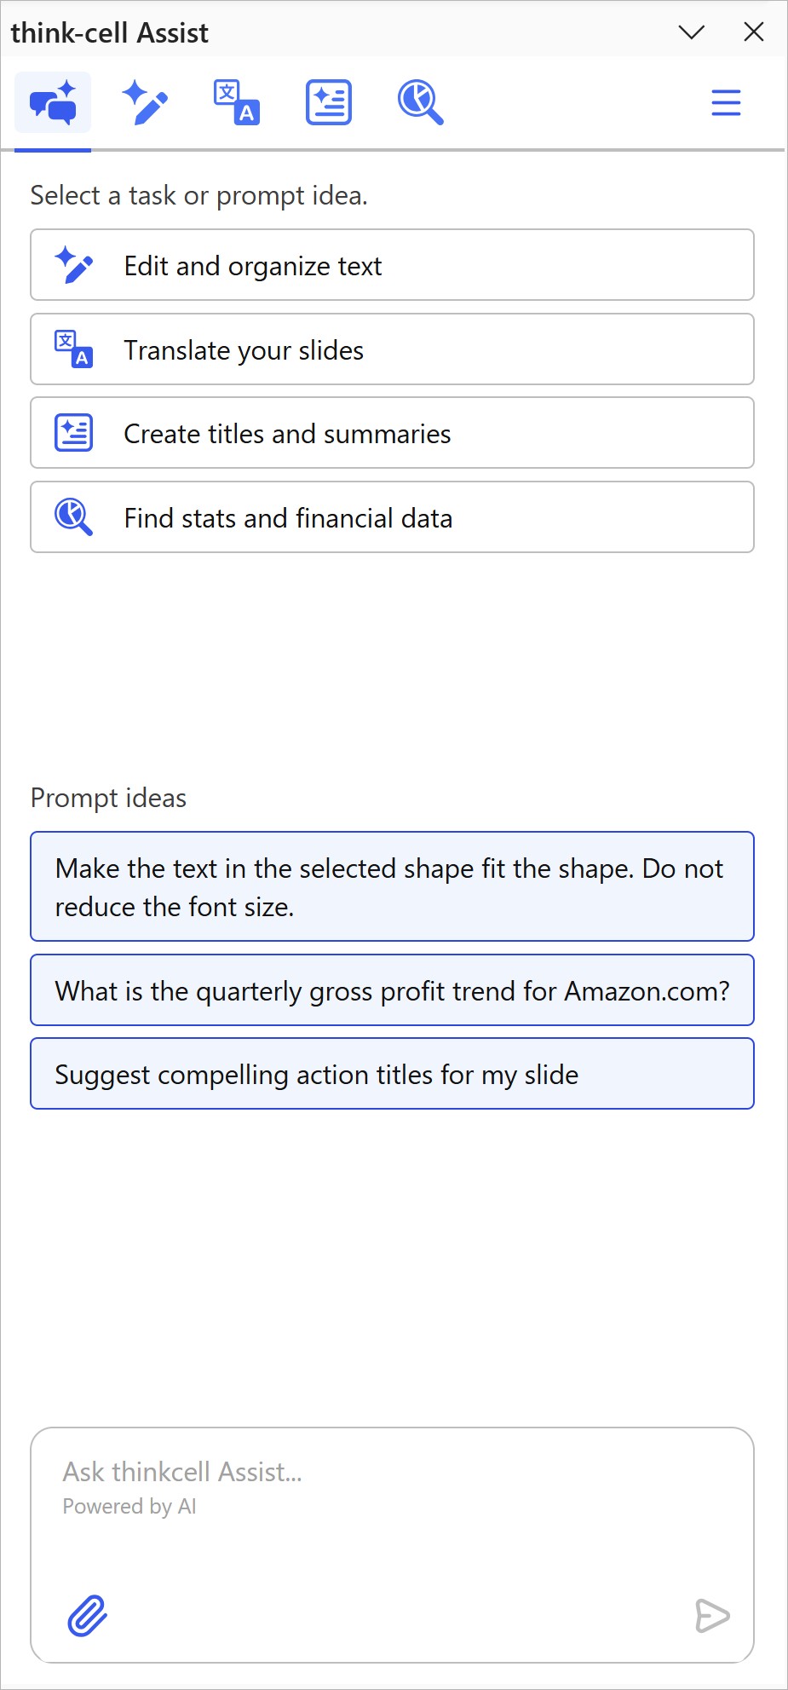
Task: Open the hamburger menu
Action: tap(726, 103)
